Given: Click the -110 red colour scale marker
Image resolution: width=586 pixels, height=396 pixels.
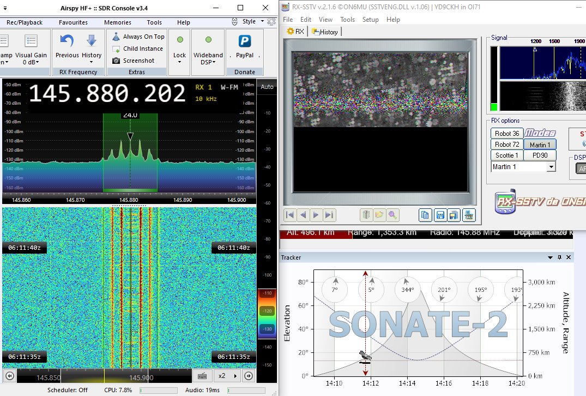Looking at the screenshot, I should [x=267, y=293].
